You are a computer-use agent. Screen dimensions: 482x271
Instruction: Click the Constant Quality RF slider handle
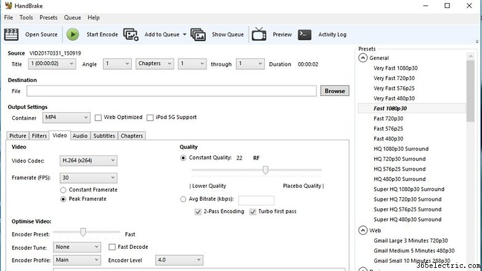pyautogui.click(x=265, y=170)
